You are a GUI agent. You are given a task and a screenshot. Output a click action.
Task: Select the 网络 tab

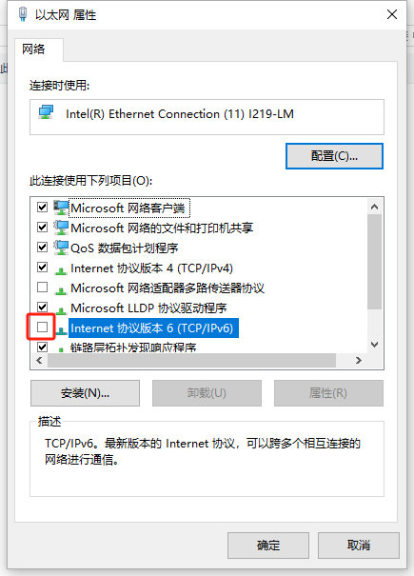33,49
